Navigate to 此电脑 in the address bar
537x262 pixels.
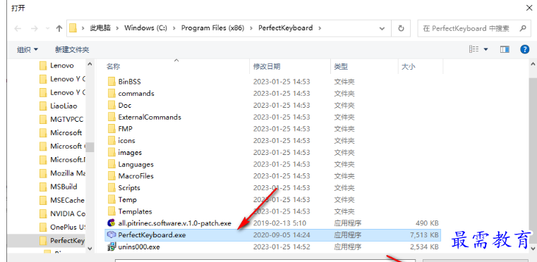pyautogui.click(x=100, y=28)
